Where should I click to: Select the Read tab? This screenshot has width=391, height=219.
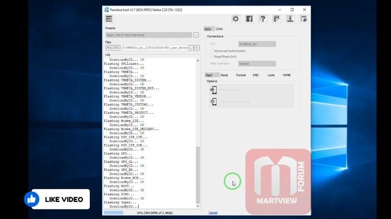coord(224,75)
